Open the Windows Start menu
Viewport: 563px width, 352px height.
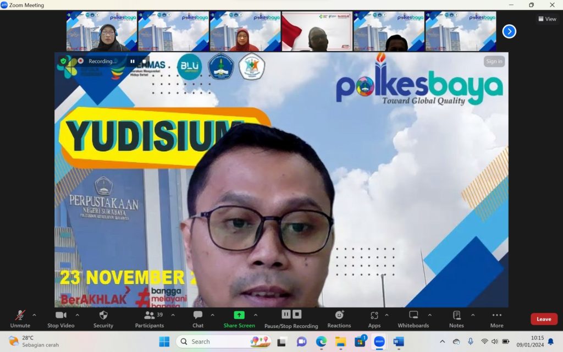pos(164,342)
